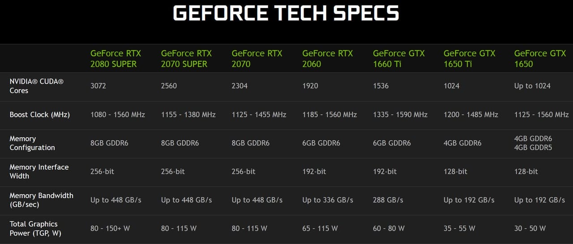The width and height of the screenshot is (573, 244).
Task: Select the Memory Configuration row label
Action: (32, 143)
